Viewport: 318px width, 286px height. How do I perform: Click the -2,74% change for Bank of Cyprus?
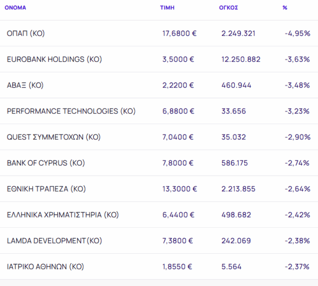[x=297, y=163]
